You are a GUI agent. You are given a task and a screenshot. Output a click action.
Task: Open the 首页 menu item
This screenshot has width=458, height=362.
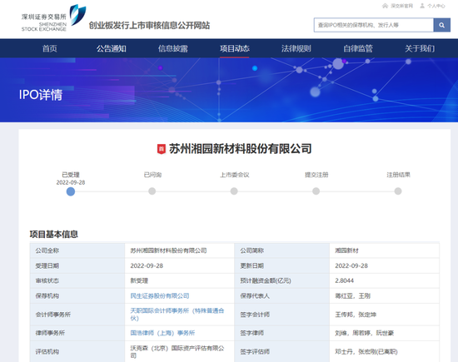(50, 48)
